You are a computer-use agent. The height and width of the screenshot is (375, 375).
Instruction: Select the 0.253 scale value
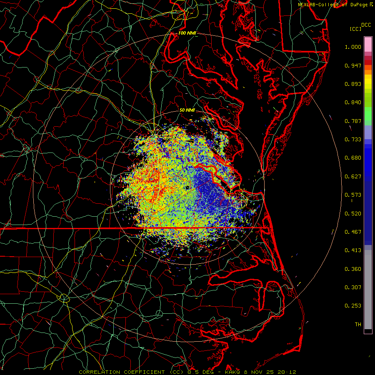pos(353,306)
